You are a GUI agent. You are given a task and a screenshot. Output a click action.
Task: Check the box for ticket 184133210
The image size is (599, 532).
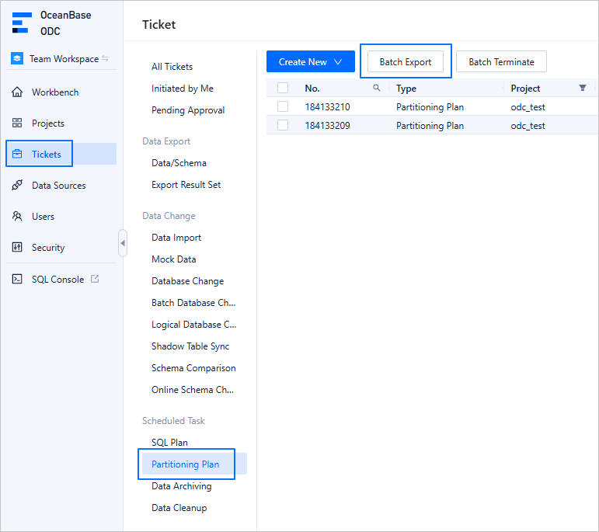(283, 106)
